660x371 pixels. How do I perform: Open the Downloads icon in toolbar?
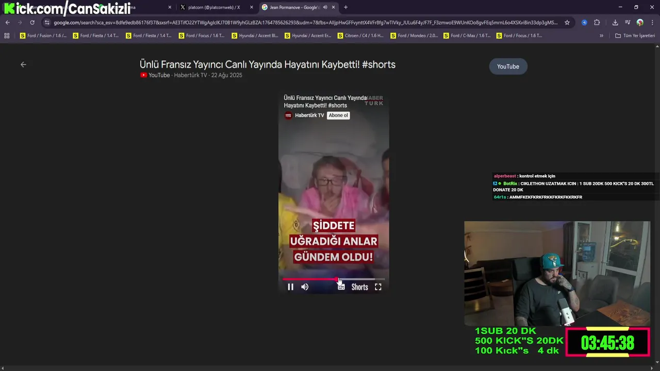point(615,23)
